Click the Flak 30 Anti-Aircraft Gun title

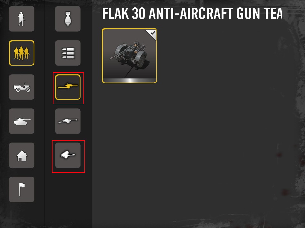click(192, 13)
